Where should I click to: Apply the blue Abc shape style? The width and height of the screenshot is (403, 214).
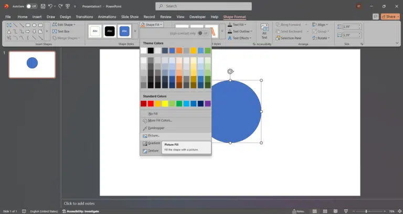click(x=124, y=31)
